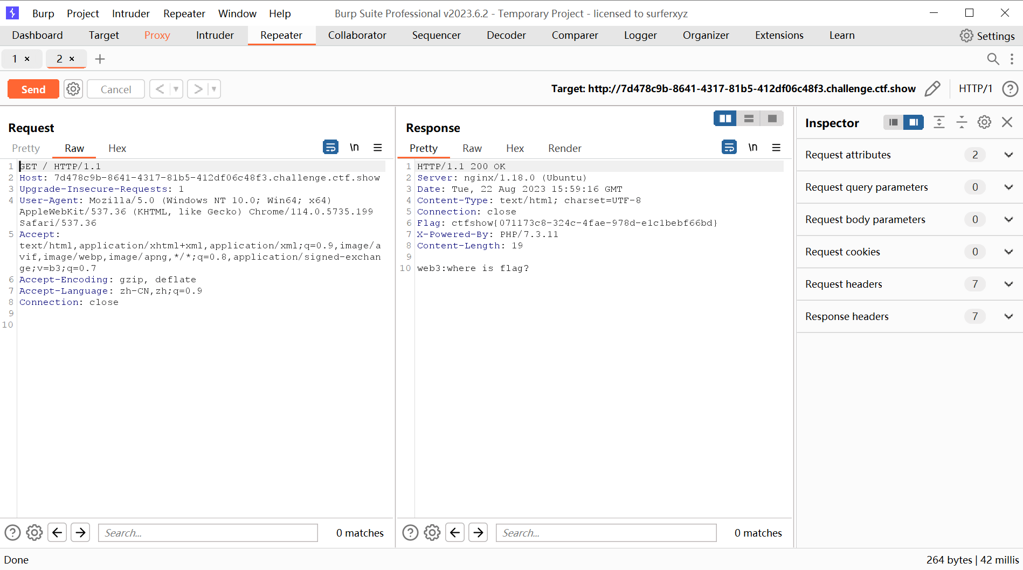The width and height of the screenshot is (1023, 570).
Task: Open response pane hamburger menu
Action: click(776, 147)
